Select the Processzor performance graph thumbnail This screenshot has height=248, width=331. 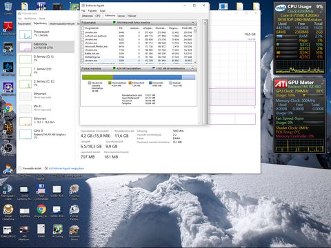[26, 34]
